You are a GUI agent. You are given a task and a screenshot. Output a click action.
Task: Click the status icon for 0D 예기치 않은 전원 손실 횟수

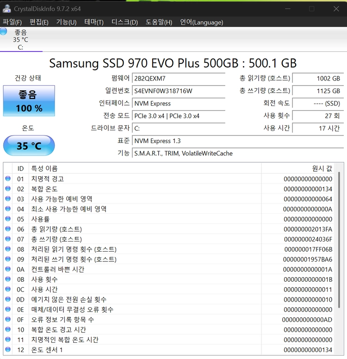(8, 299)
